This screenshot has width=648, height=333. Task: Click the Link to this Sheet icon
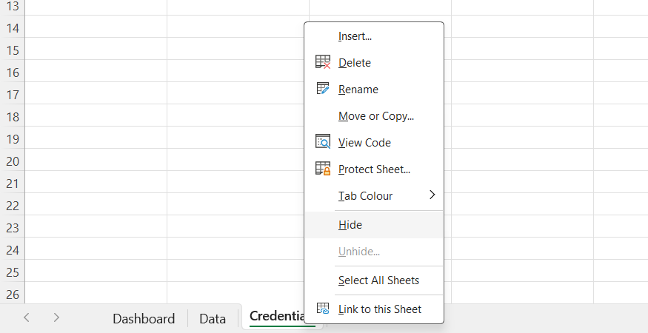[323, 309]
